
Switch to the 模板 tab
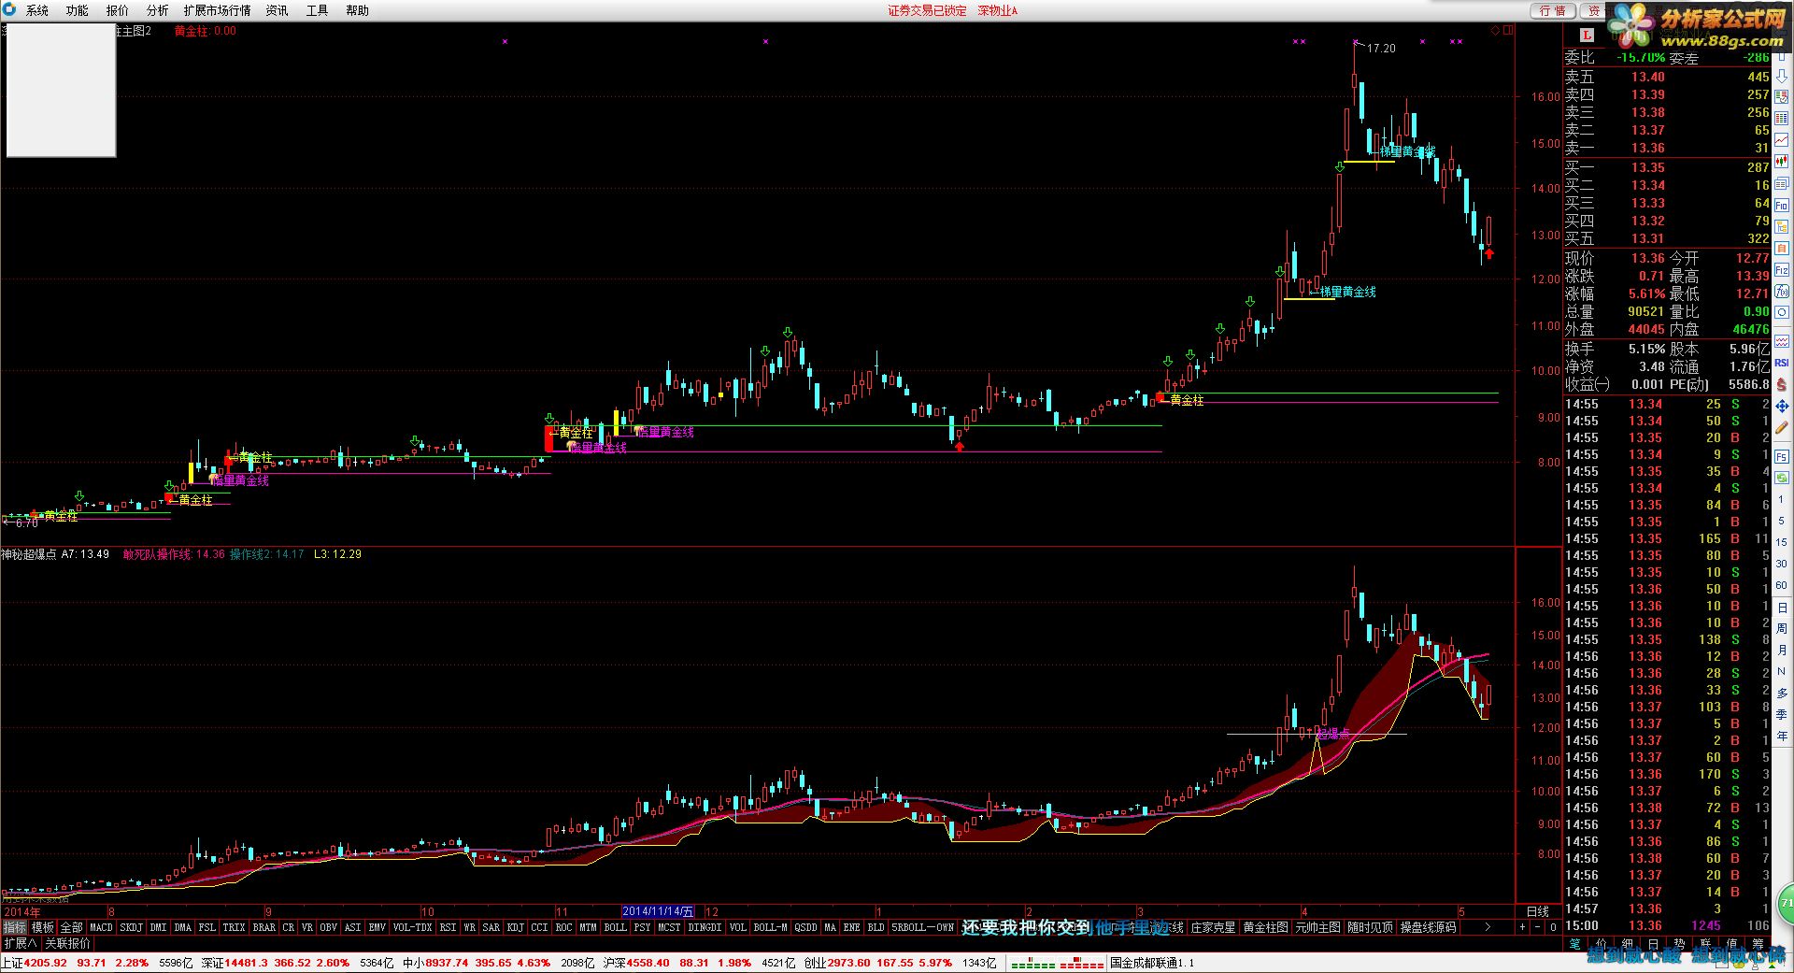click(43, 927)
